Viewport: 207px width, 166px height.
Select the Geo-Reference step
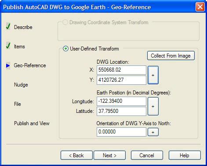coord(30,65)
